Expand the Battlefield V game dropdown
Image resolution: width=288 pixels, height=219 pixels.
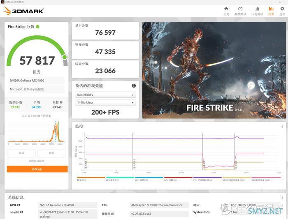(x=105, y=95)
